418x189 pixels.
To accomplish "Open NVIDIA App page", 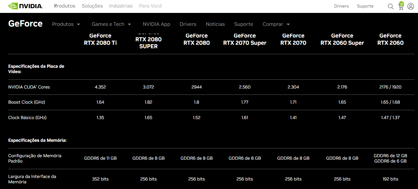I will point(156,24).
